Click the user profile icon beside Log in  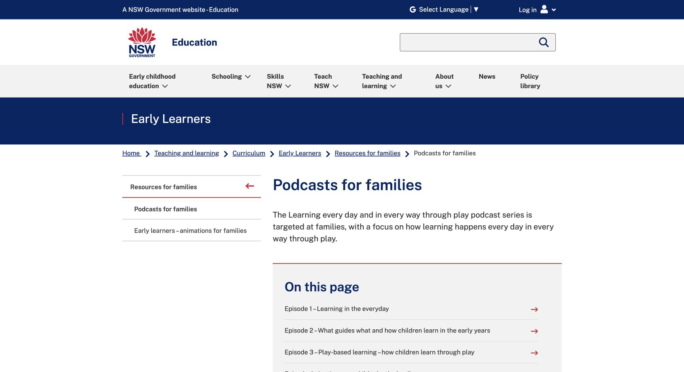pos(544,9)
